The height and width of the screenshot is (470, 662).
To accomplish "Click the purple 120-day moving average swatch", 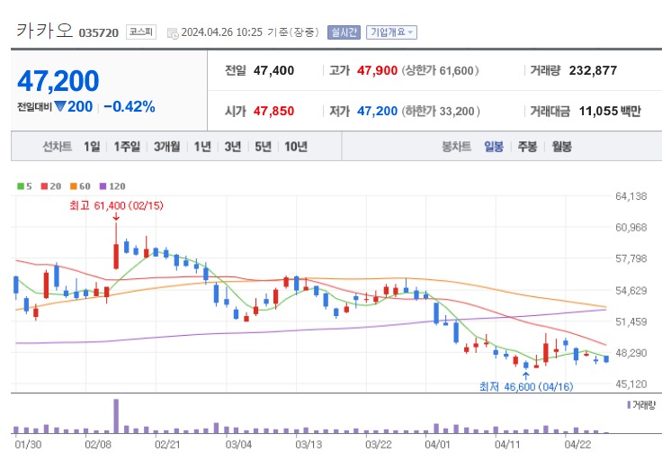I will click(103, 186).
